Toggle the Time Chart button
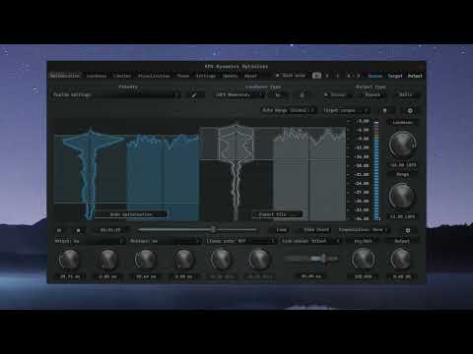Image resolution: width=473 pixels, height=354 pixels. [316, 230]
